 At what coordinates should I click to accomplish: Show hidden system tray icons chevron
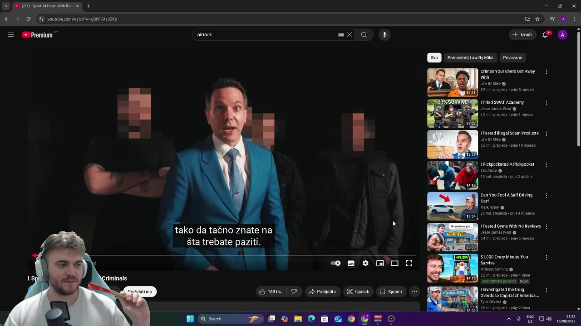[x=508, y=319]
